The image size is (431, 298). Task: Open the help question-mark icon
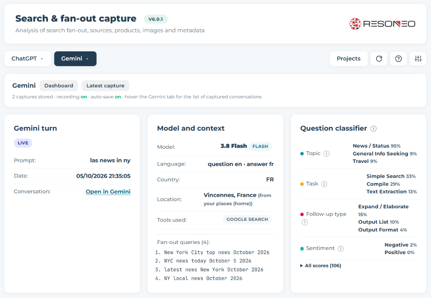(398, 58)
